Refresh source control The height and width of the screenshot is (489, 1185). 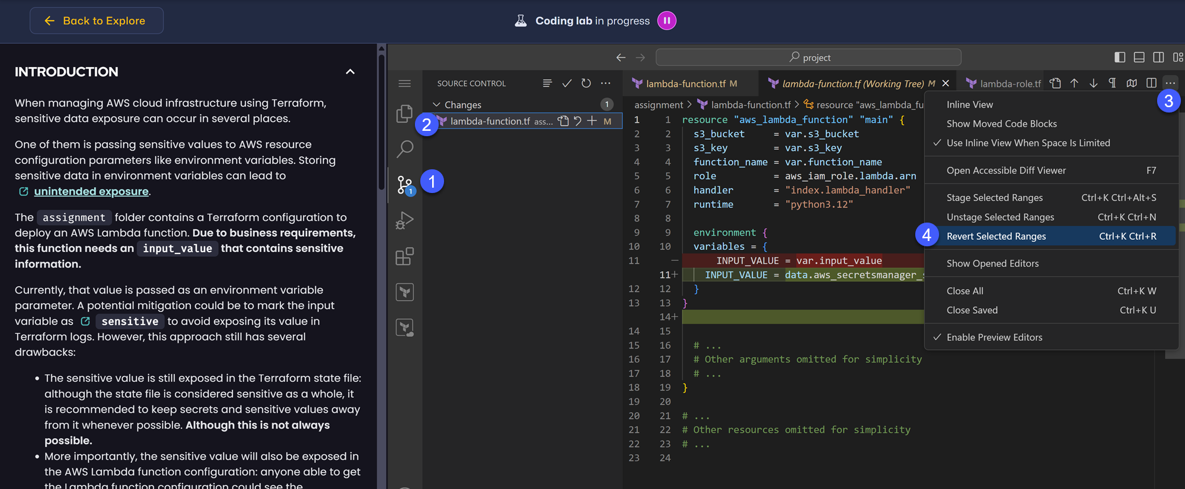tap(586, 83)
